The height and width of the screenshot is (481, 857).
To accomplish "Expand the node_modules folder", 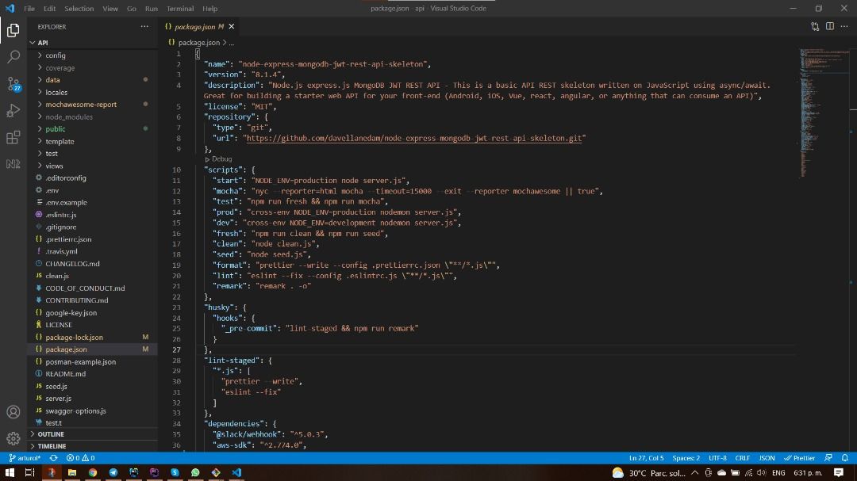I will [x=93, y=116].
